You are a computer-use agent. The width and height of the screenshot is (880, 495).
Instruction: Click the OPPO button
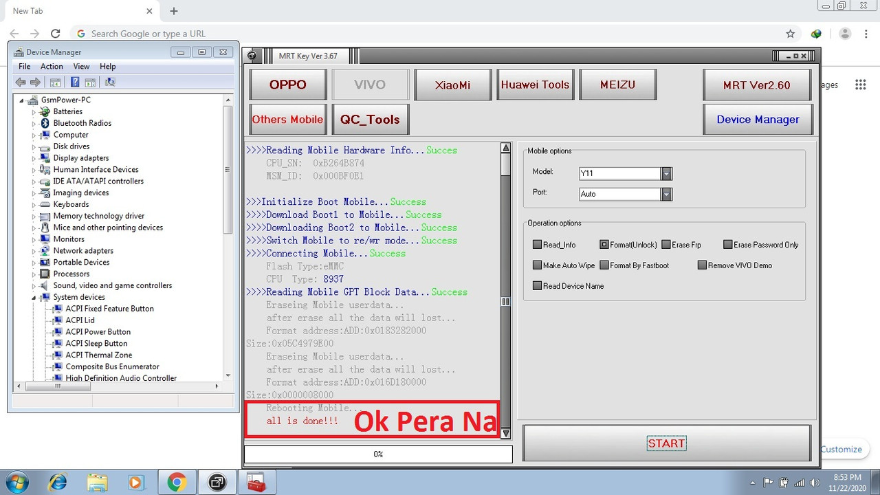[x=288, y=85]
